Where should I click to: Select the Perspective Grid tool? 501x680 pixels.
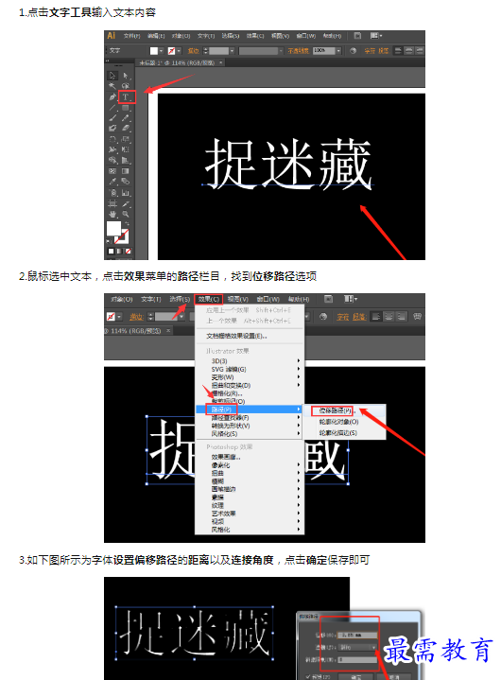click(126, 161)
